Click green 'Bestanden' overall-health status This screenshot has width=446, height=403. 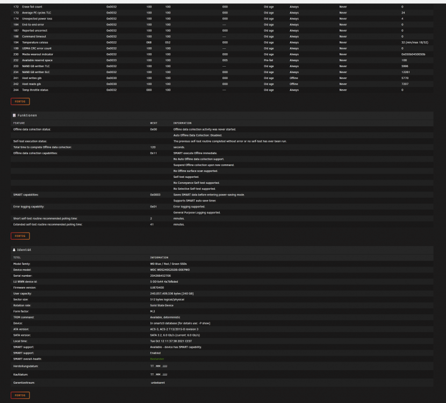tap(157, 359)
